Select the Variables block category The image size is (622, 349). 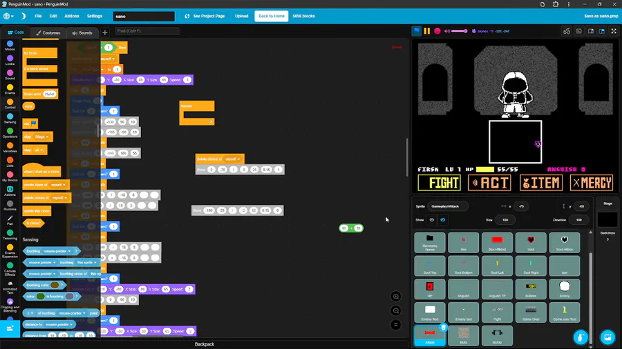(x=10, y=148)
